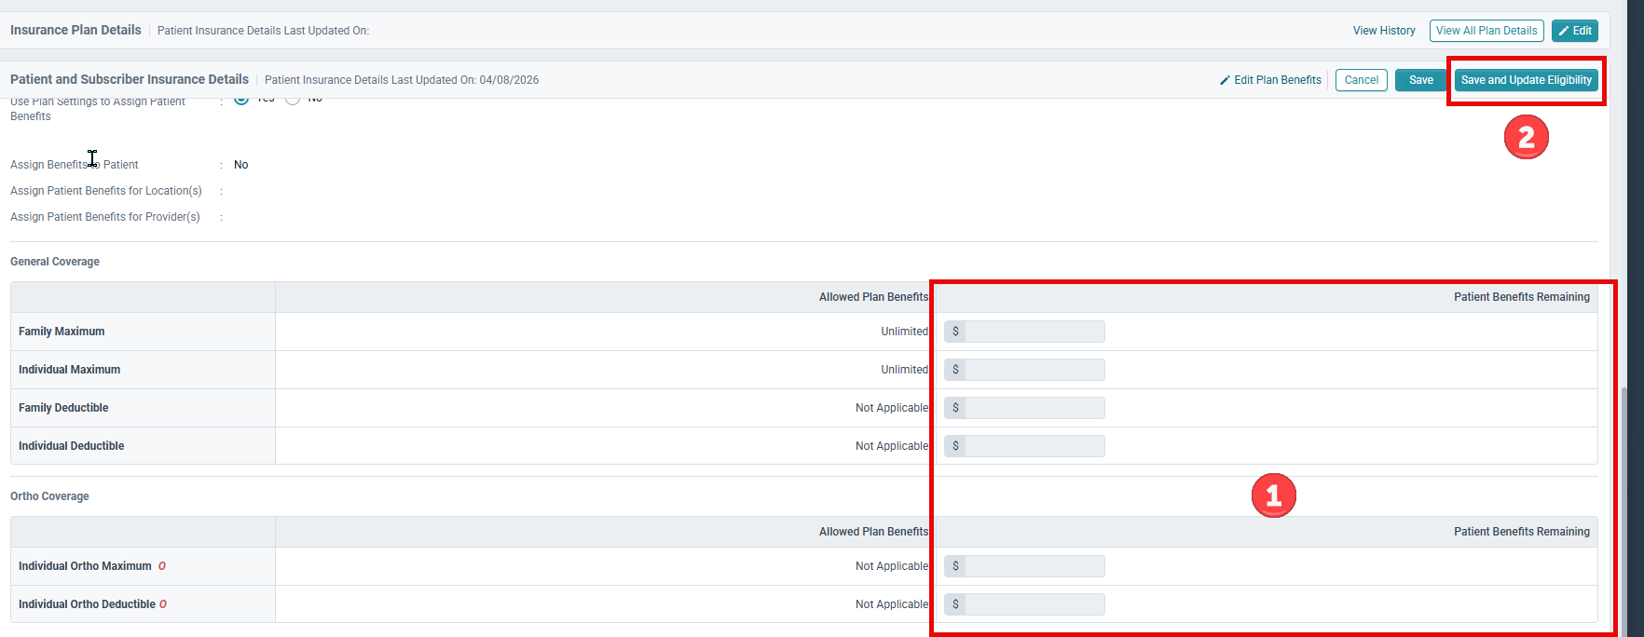Click the Edit button with pencil icon
1644x637 pixels.
point(1575,31)
